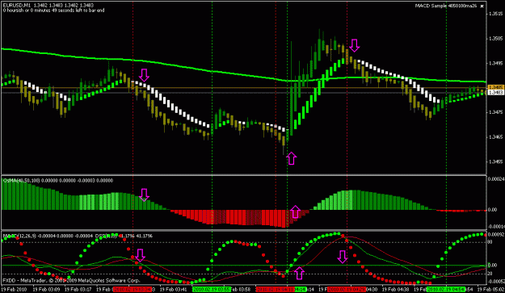Click the 1.3515 price scale label
505x293 pixels.
pos(496,14)
